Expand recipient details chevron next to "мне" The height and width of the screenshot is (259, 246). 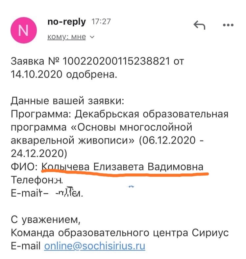tap(92, 37)
